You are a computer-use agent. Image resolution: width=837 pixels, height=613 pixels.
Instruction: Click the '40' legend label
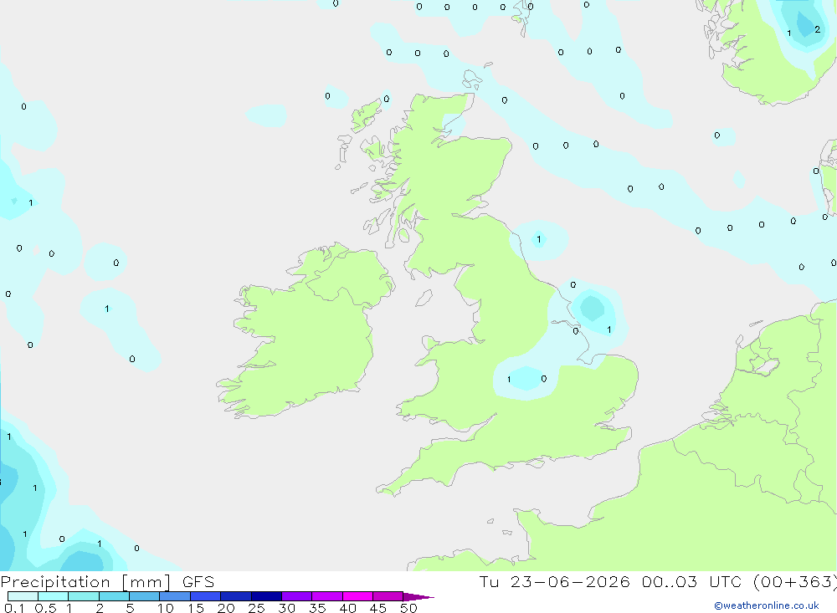[347, 608]
